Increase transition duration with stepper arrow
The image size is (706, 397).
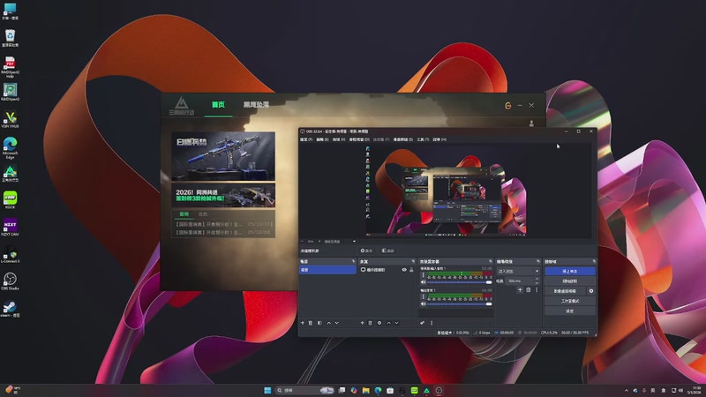537,279
